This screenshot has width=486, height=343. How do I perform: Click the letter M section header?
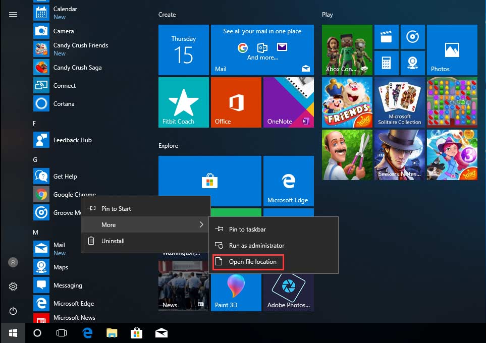pyautogui.click(x=36, y=233)
